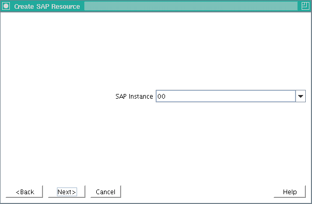Focus the SAP Instance combo box
The height and width of the screenshot is (204, 312).
click(231, 97)
